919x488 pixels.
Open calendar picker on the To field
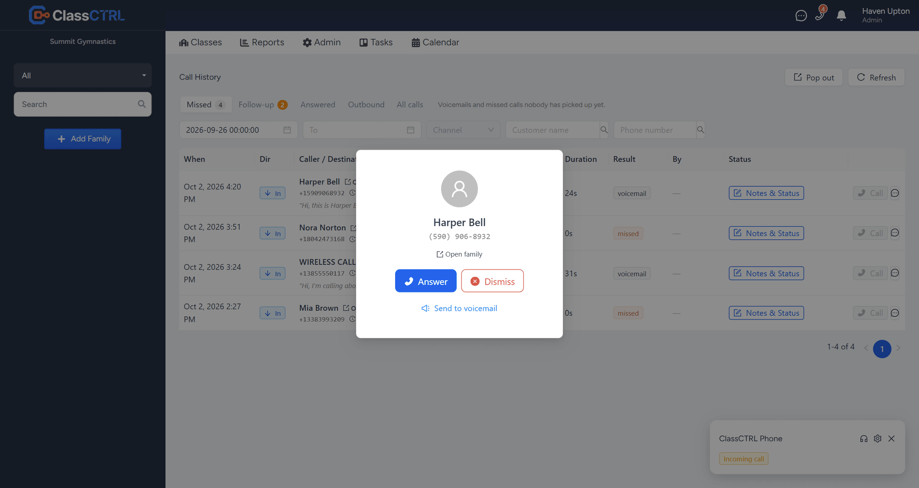[x=411, y=130]
